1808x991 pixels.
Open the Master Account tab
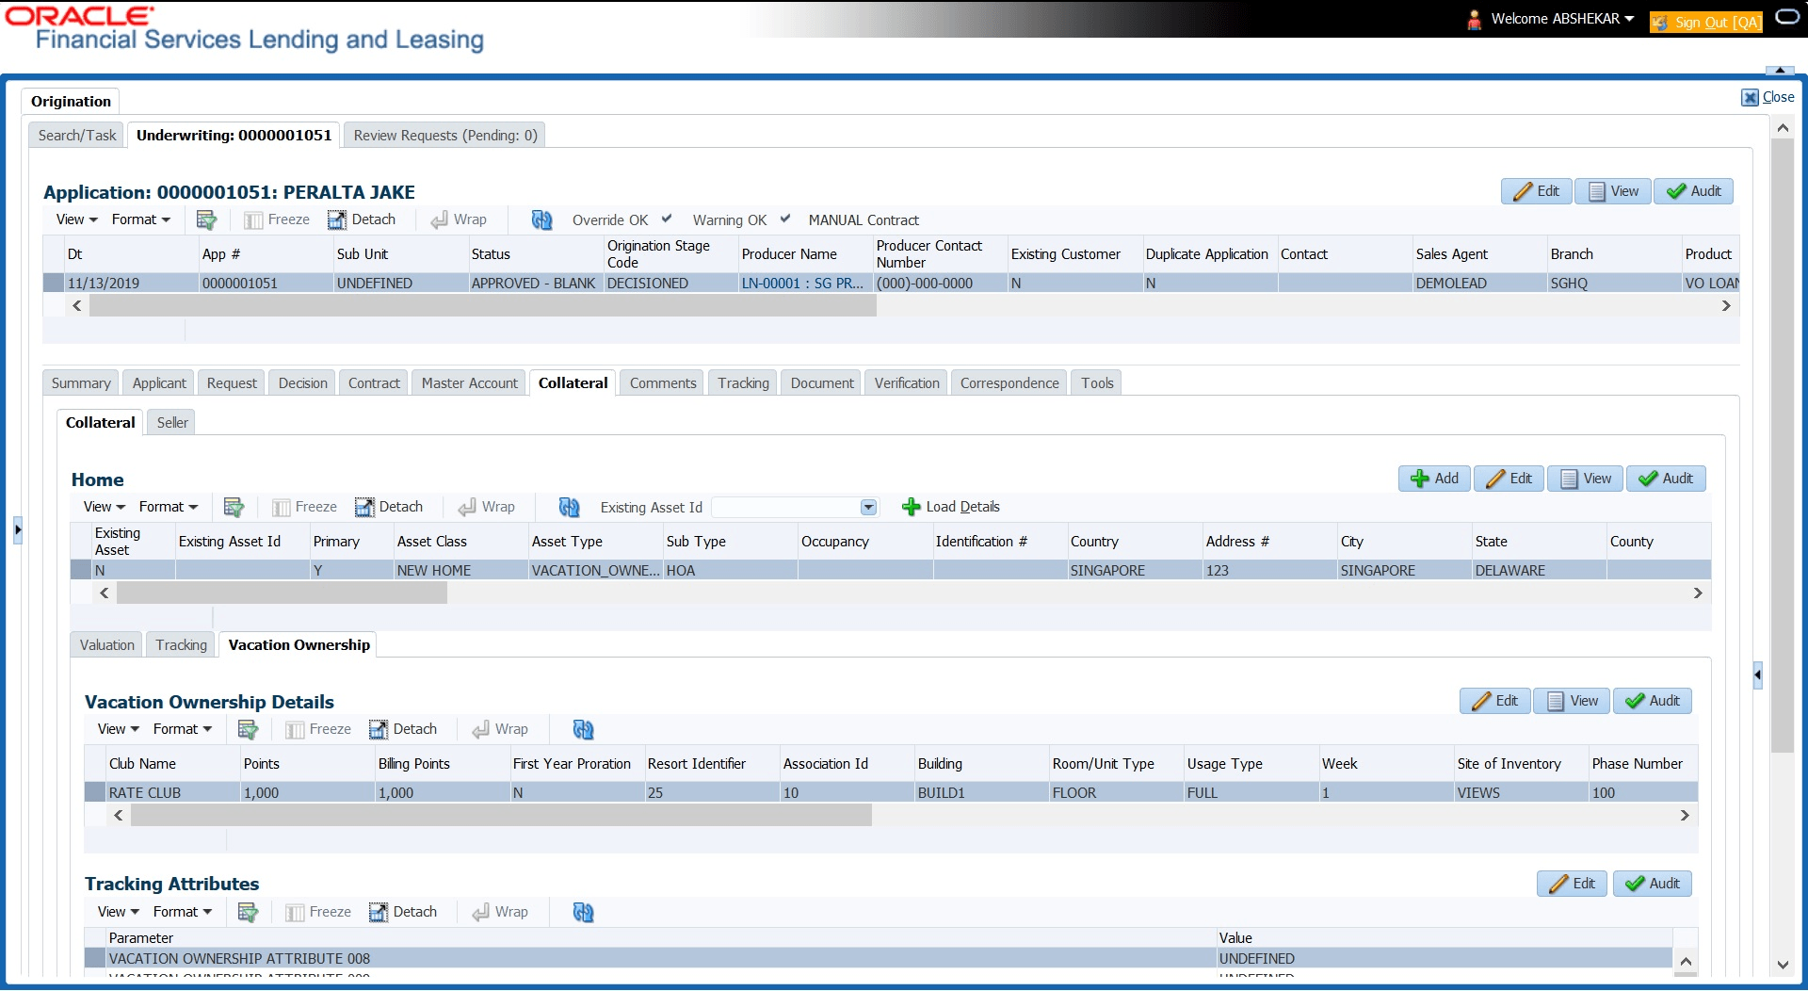470,383
